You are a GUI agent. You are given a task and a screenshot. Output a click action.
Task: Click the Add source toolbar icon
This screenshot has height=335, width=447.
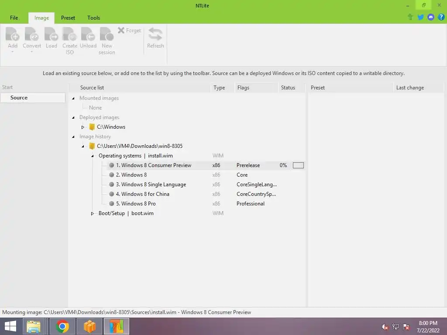coord(13,34)
